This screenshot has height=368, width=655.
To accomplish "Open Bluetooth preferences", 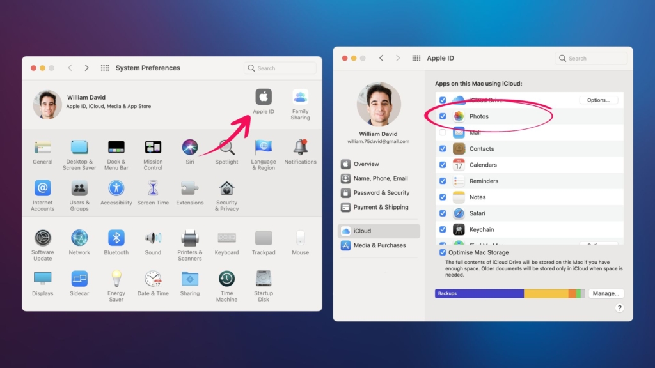I will pos(116,242).
